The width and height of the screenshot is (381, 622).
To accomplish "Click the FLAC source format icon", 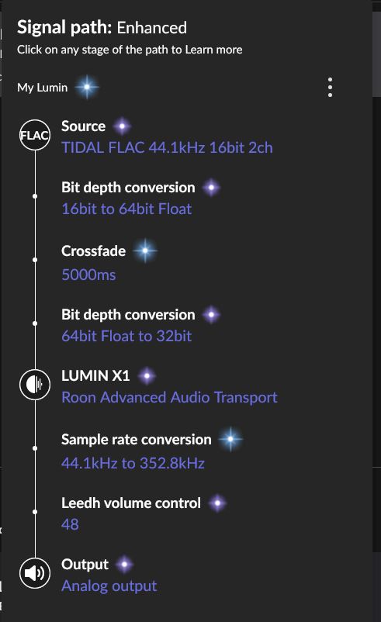I will click(35, 135).
